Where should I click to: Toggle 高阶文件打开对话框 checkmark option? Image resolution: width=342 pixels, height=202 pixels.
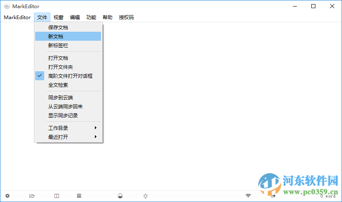point(68,76)
